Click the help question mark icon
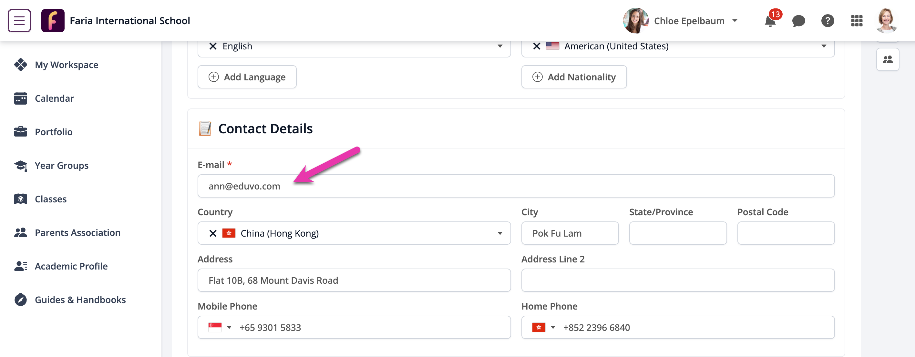This screenshot has height=357, width=915. [x=828, y=21]
